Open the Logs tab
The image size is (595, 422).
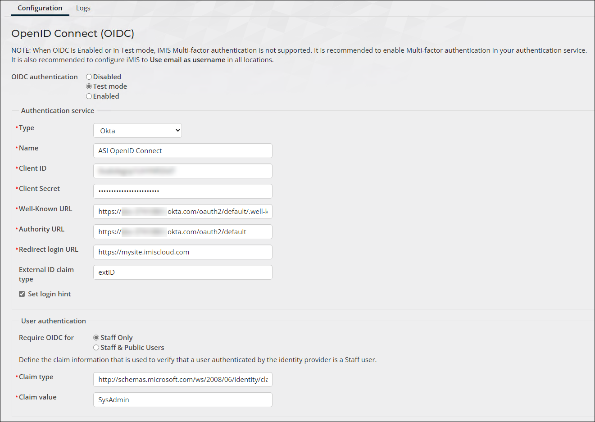coord(83,8)
